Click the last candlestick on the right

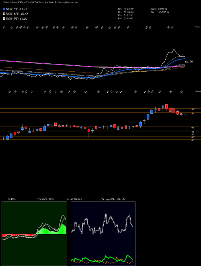tap(185, 114)
